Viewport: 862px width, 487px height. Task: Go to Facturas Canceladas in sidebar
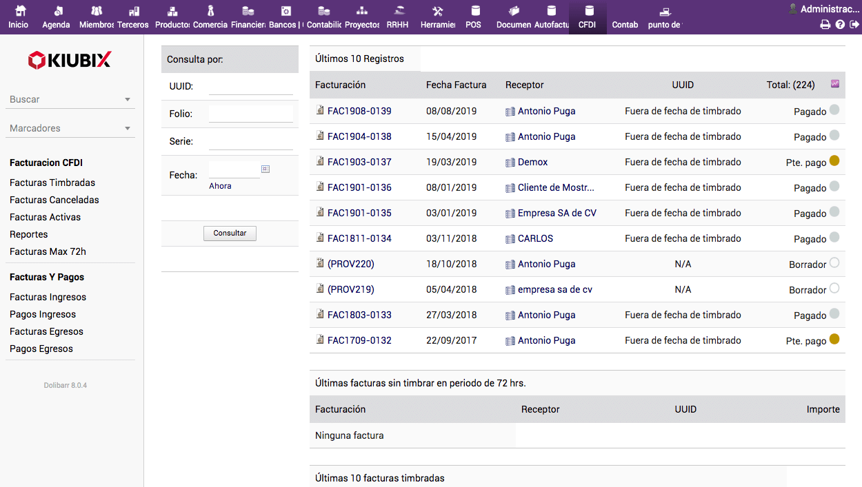pos(54,200)
